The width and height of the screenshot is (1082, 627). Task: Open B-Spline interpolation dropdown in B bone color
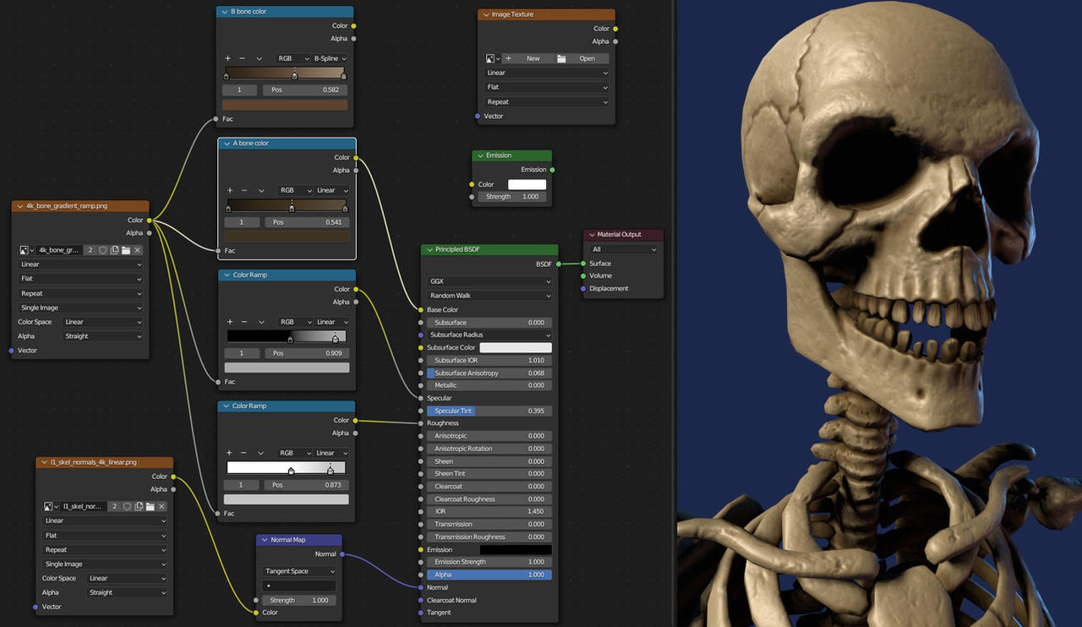(330, 58)
